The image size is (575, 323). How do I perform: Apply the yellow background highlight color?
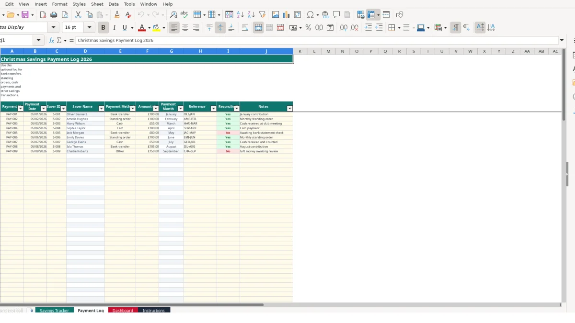click(156, 28)
